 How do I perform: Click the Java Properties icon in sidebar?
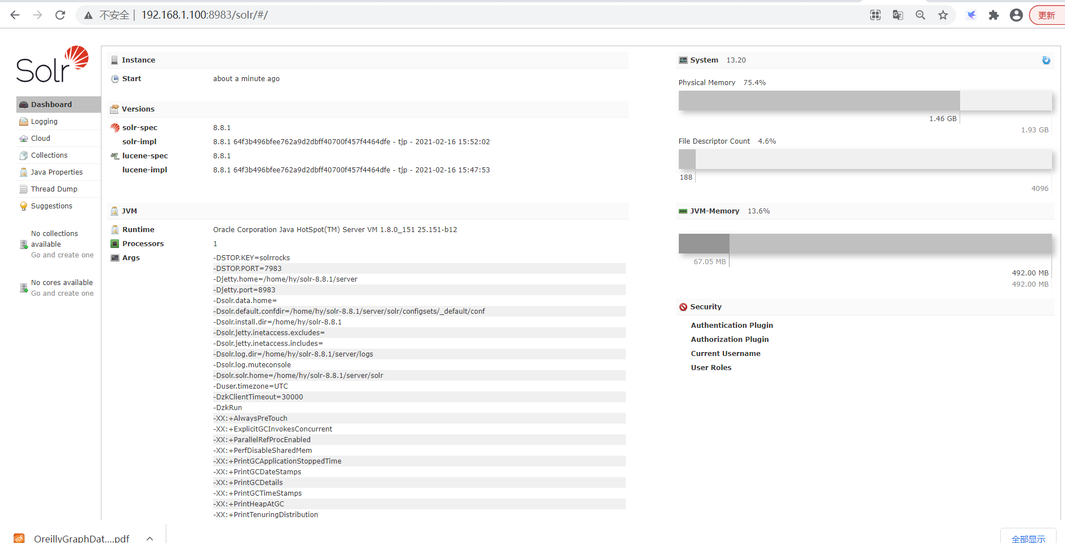24,172
